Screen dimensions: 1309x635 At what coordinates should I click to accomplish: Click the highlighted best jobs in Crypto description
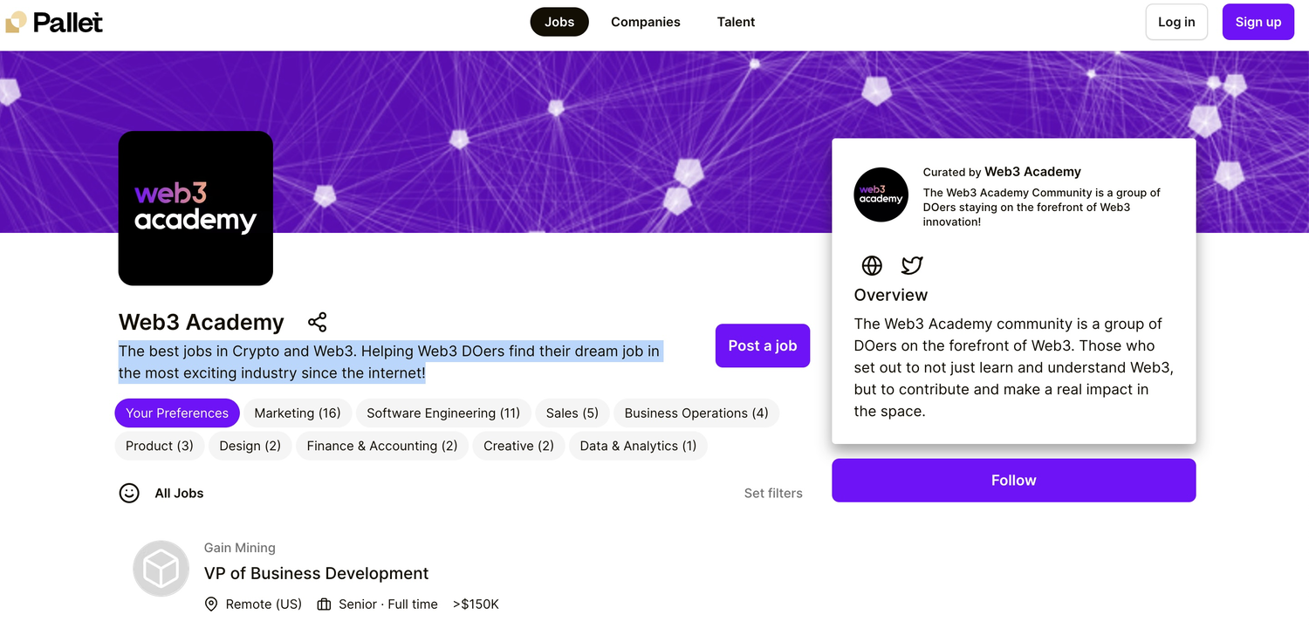(x=389, y=362)
